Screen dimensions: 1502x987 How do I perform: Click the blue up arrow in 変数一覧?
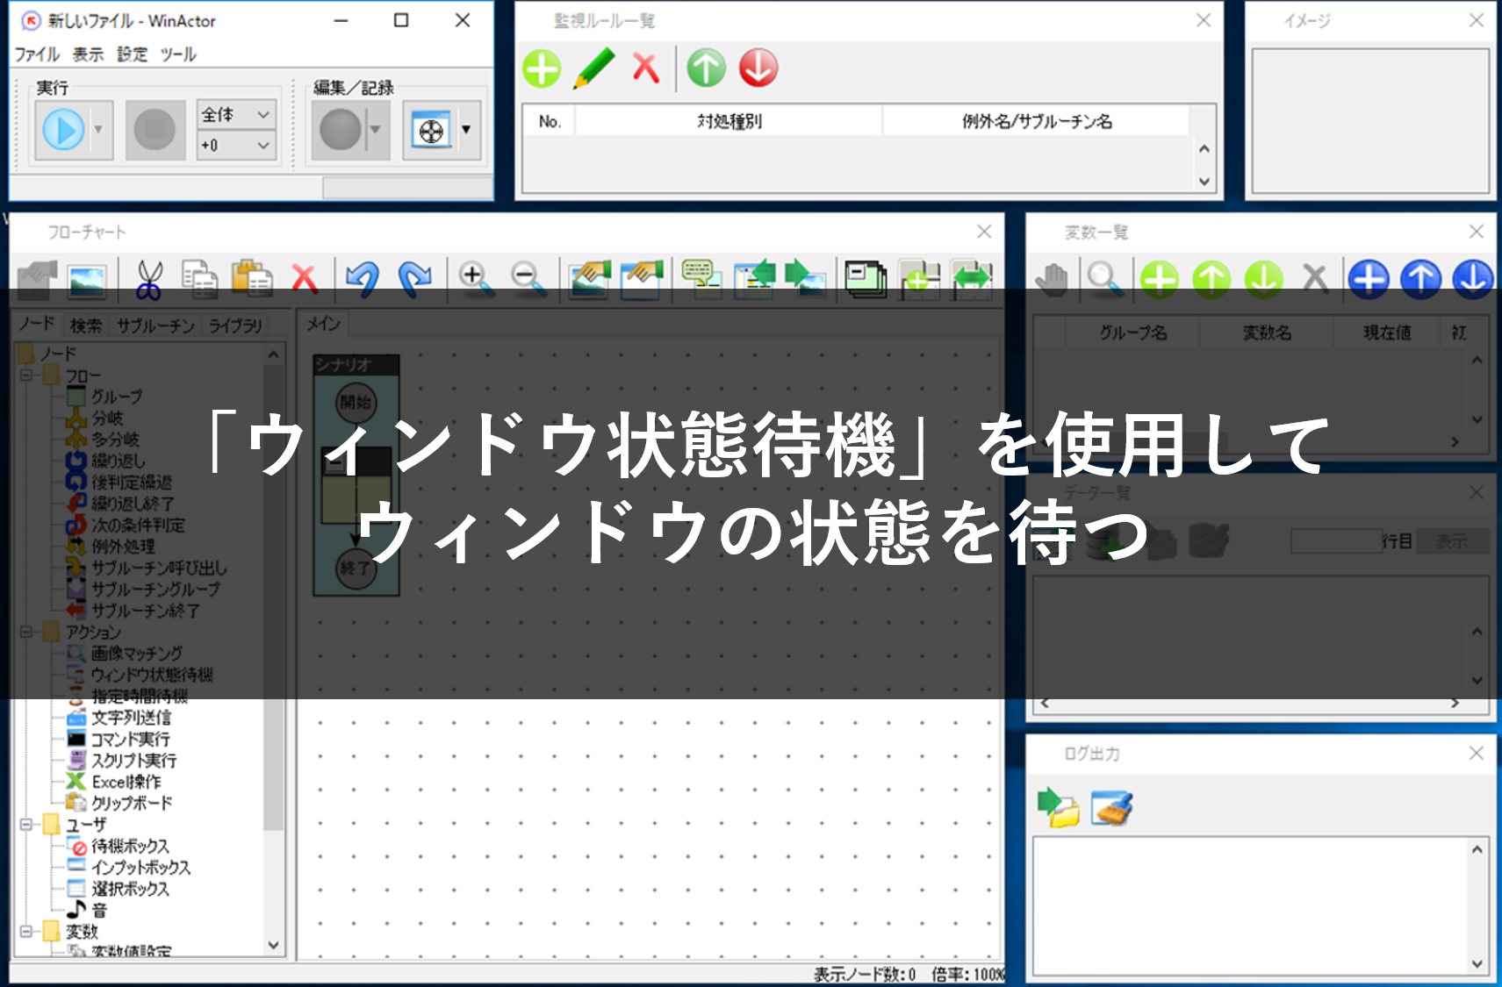click(1420, 279)
